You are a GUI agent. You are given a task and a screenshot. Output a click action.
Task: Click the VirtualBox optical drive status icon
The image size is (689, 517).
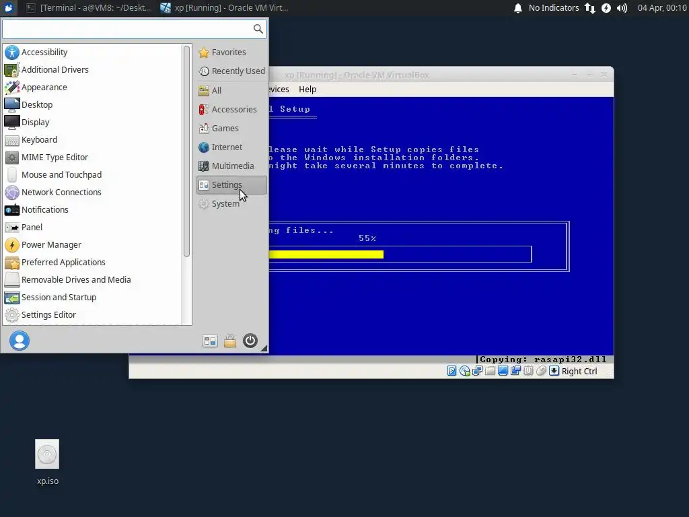[x=464, y=371]
